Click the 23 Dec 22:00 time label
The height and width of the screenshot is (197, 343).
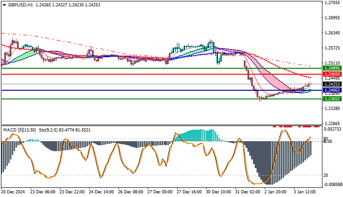[x=72, y=192]
